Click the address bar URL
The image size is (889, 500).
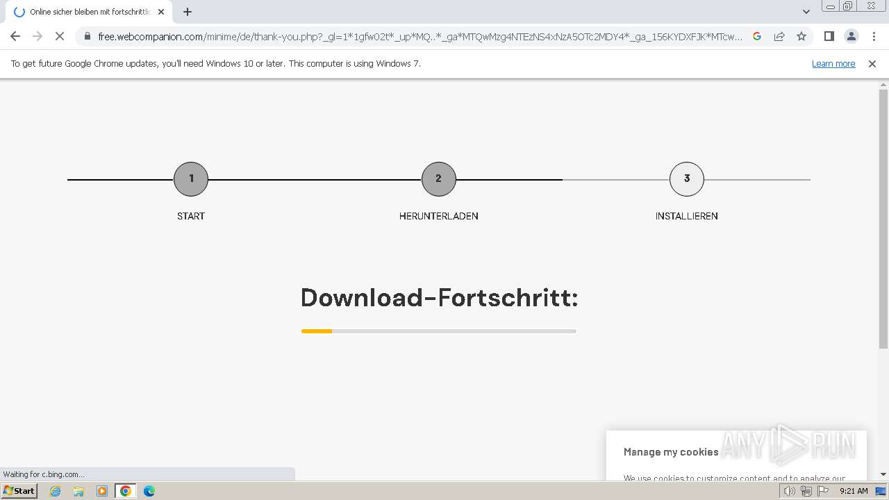click(x=420, y=36)
